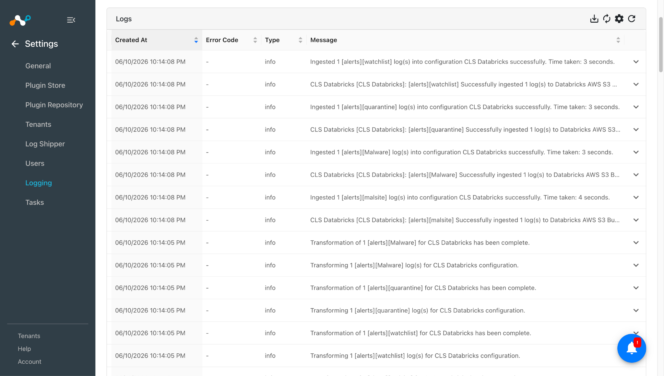Open General settings
The width and height of the screenshot is (664, 376).
click(38, 66)
